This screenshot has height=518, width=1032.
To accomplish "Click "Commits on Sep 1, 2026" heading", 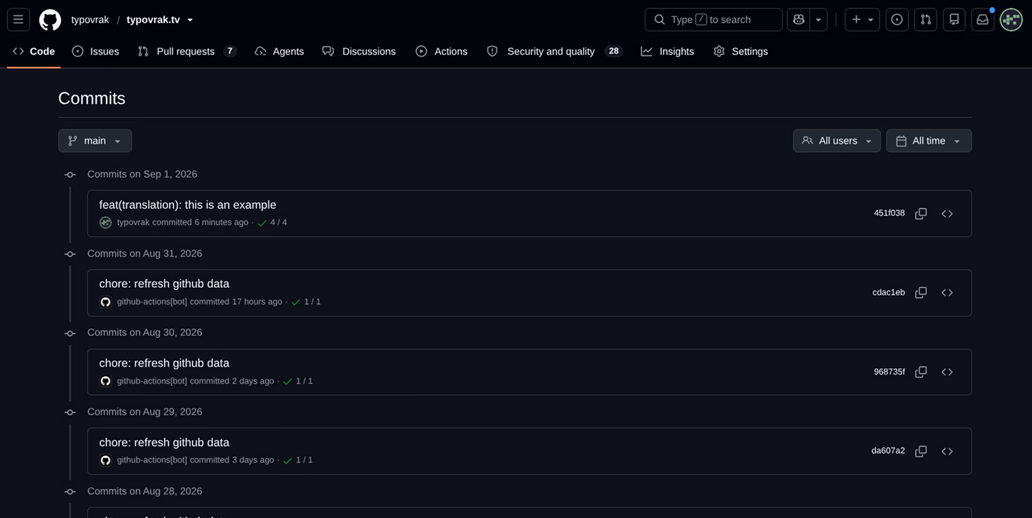I will [142, 174].
